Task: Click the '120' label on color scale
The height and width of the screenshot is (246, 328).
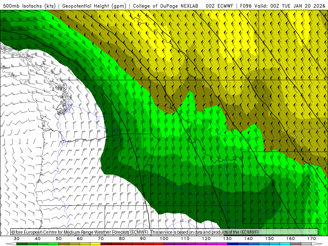Action: 206,239
